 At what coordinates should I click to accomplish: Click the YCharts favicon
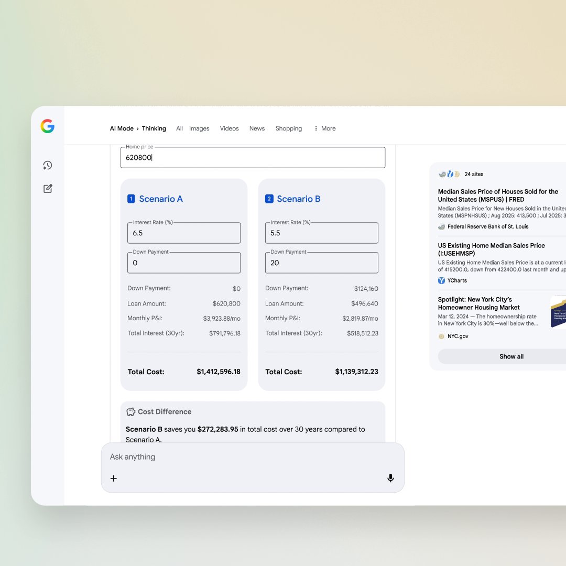(441, 280)
